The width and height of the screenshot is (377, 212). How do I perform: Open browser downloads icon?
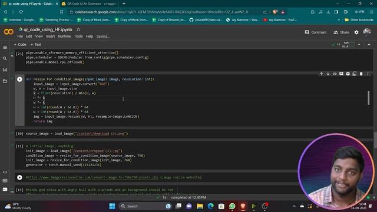click(328, 12)
